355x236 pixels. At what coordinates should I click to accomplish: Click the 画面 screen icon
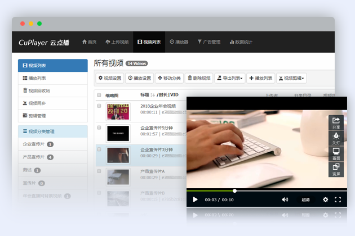[336, 154]
